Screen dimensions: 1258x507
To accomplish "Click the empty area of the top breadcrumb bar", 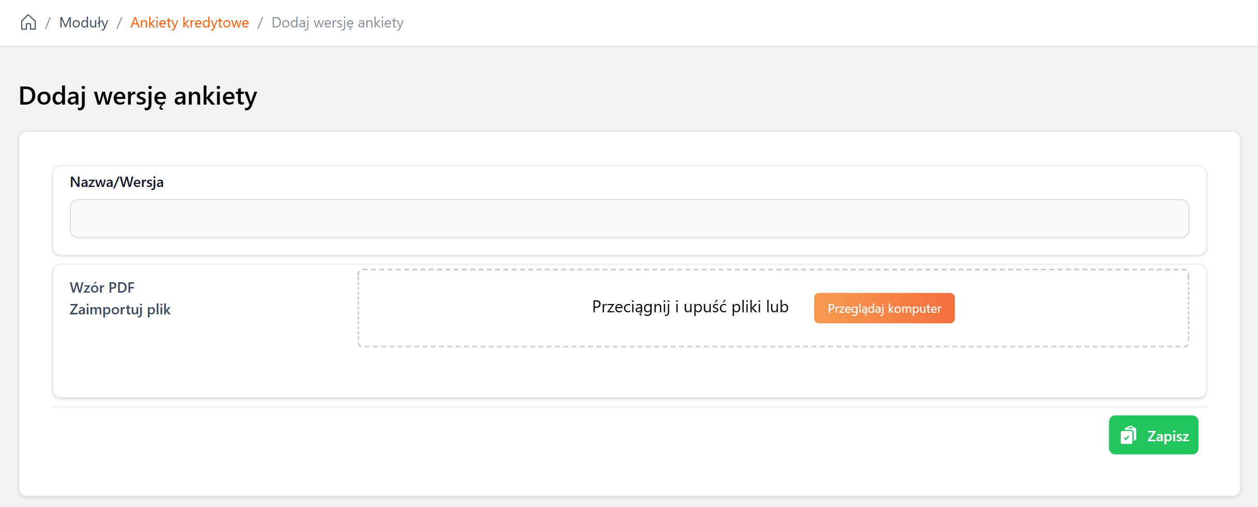I will (x=829, y=23).
